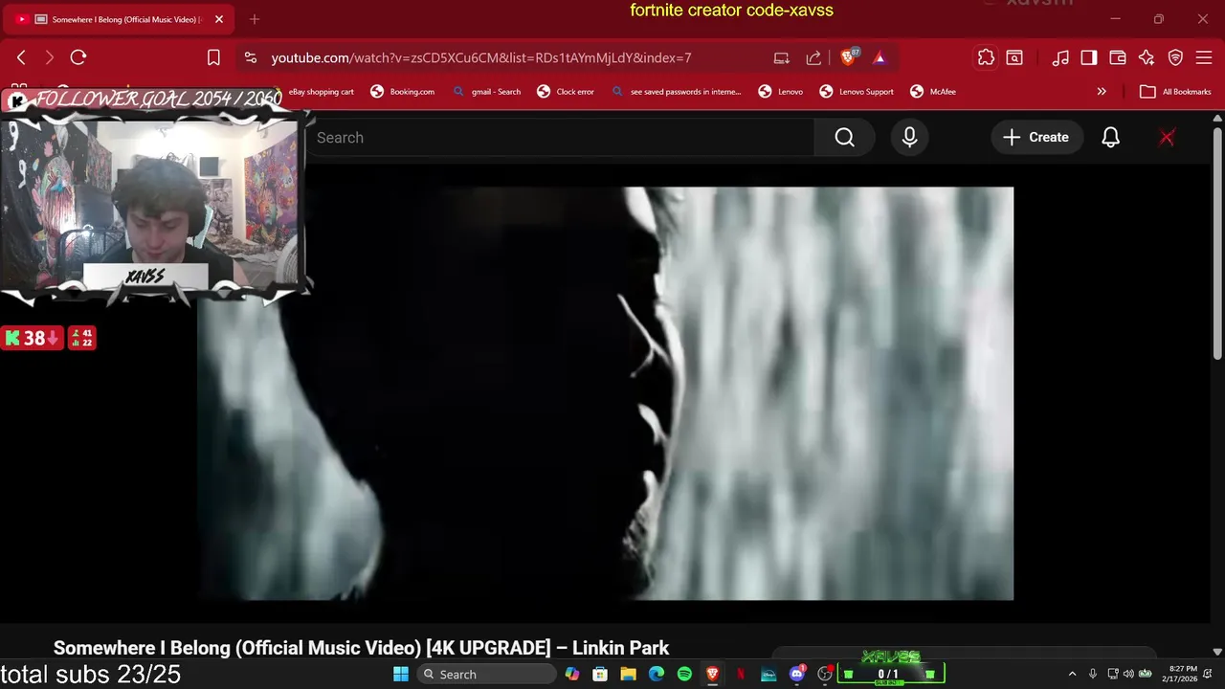Click the page vertical scrollbar thumb
The height and width of the screenshot is (689, 1225).
pyautogui.click(x=1217, y=244)
